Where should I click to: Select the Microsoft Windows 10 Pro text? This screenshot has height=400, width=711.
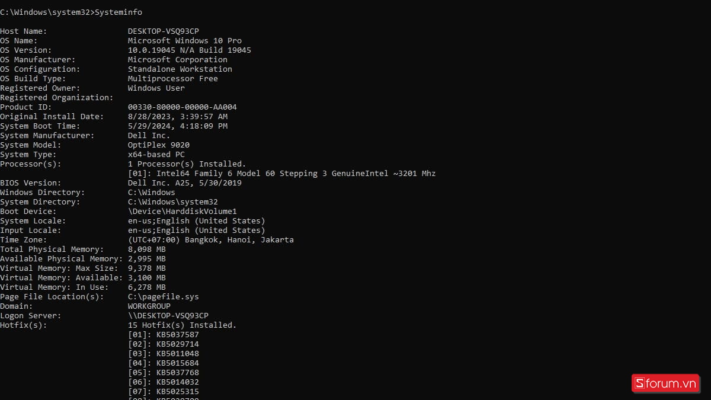(185, 41)
